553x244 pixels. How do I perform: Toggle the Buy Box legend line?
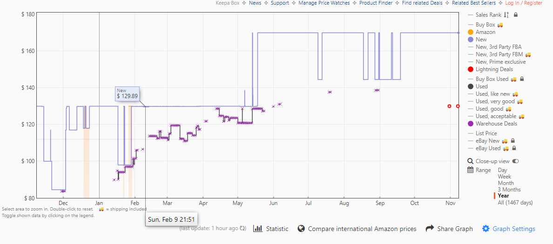click(485, 25)
